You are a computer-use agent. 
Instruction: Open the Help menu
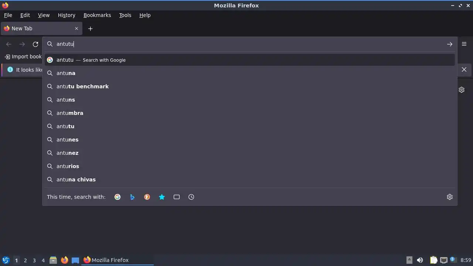click(145, 15)
